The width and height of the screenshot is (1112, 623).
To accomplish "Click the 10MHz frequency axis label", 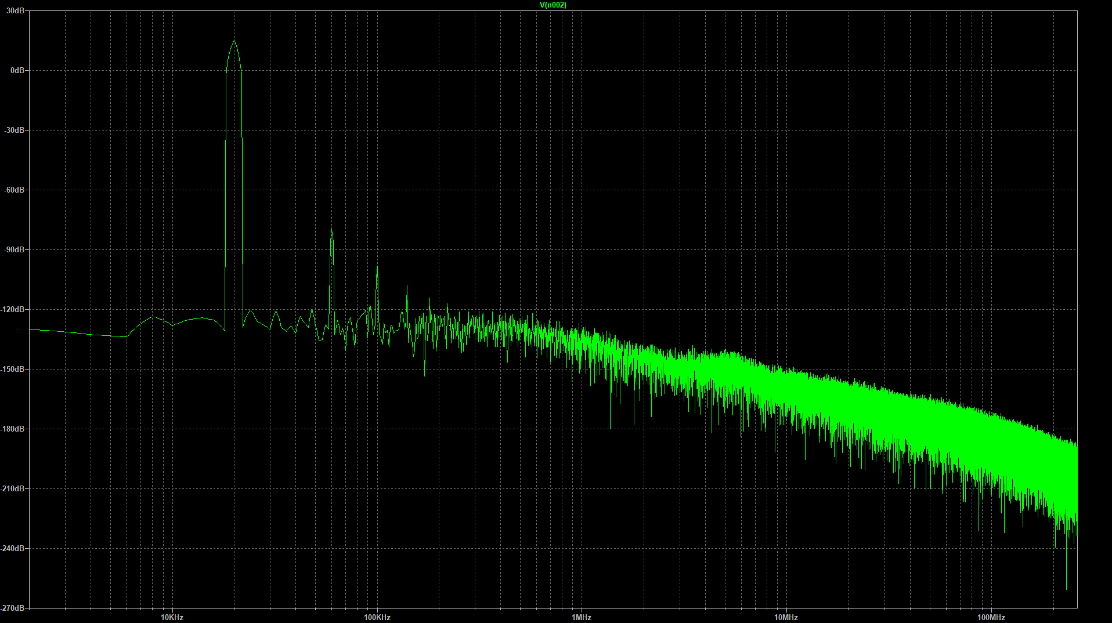I will 786,617.
